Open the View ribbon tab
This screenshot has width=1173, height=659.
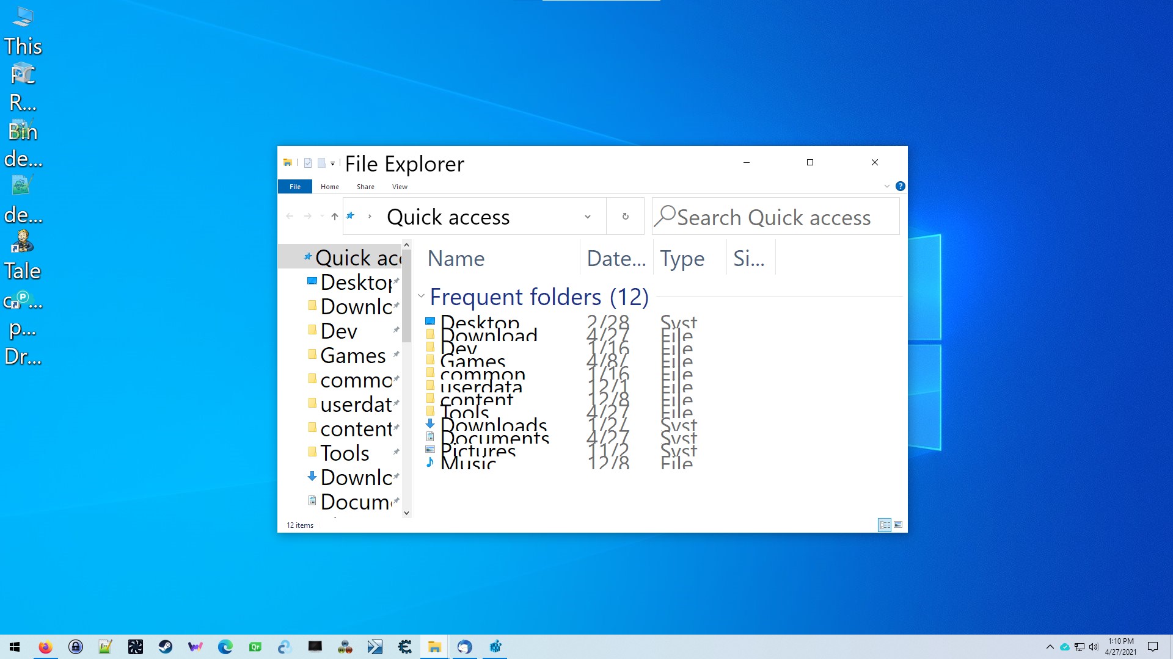coord(400,187)
